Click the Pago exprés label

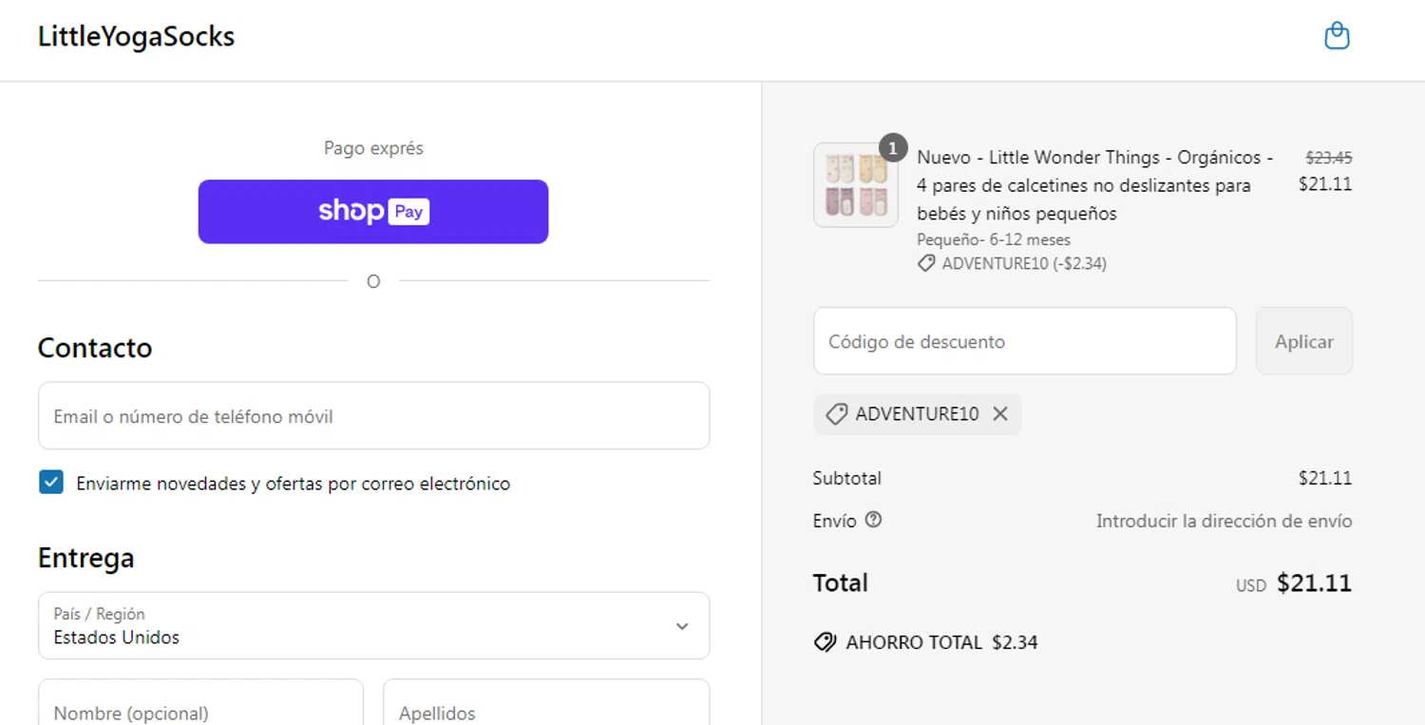click(x=373, y=148)
